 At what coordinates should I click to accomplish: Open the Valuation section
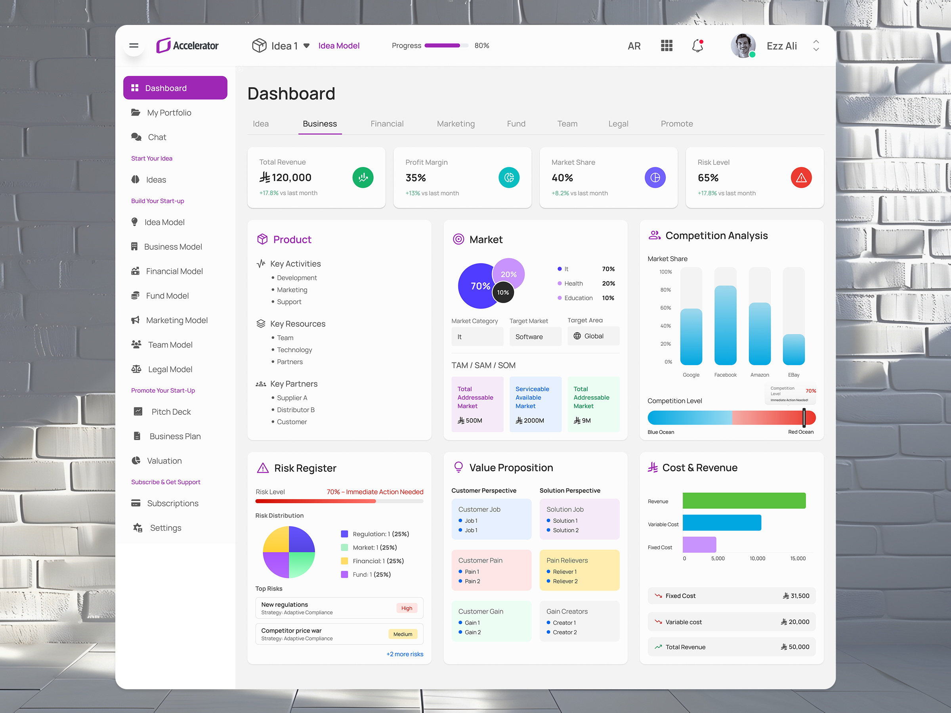tap(164, 460)
